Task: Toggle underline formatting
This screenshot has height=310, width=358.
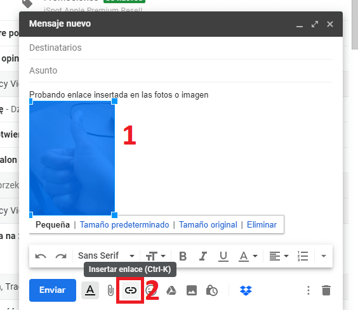Action: [x=223, y=256]
